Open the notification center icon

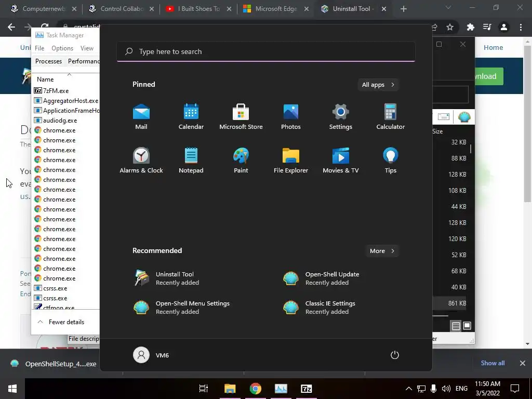coord(515,389)
